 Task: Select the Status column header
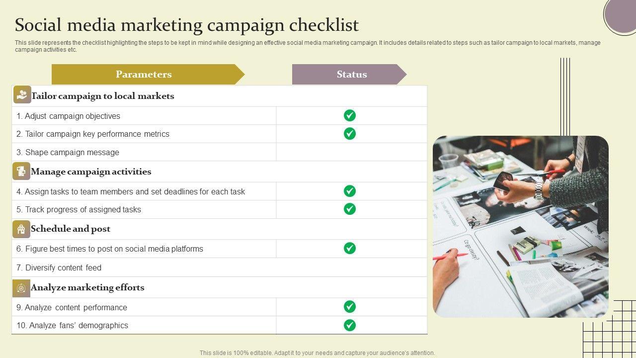351,75
